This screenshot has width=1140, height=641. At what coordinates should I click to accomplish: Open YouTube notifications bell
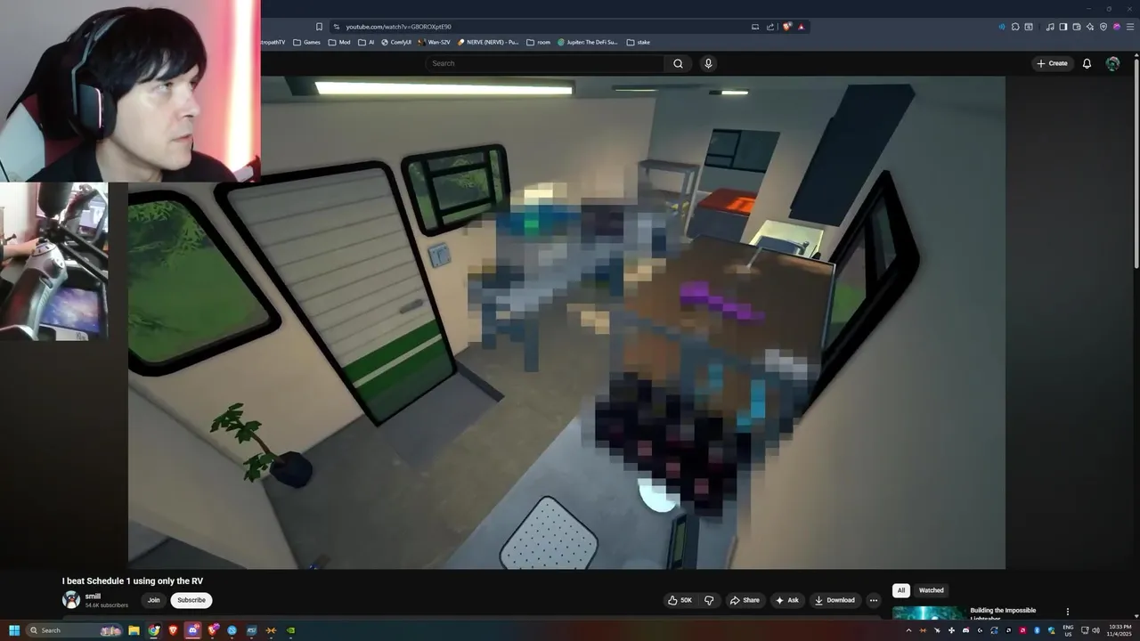click(1087, 63)
